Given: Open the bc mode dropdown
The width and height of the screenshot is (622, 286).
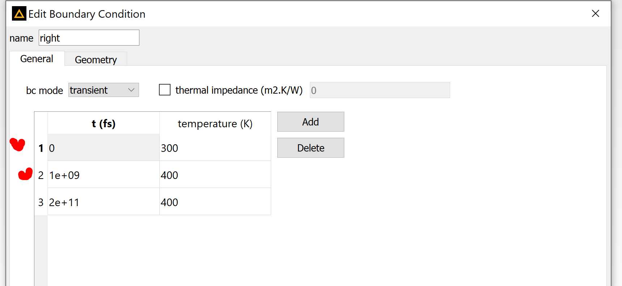Looking at the screenshot, I should 104,90.
